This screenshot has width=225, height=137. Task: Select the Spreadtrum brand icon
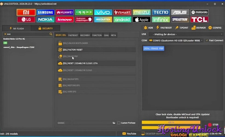(180, 19)
